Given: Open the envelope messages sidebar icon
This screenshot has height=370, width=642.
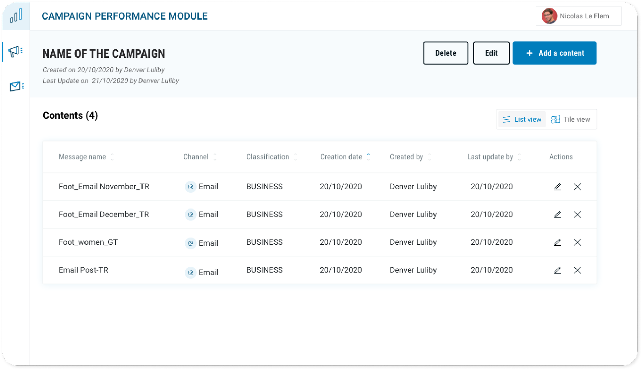Looking at the screenshot, I should [x=16, y=86].
